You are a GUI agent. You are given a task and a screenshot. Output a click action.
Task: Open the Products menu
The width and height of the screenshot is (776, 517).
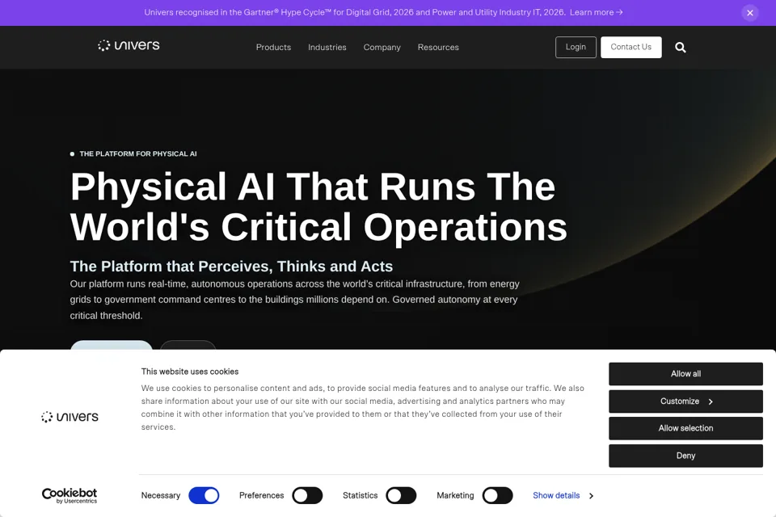point(273,47)
